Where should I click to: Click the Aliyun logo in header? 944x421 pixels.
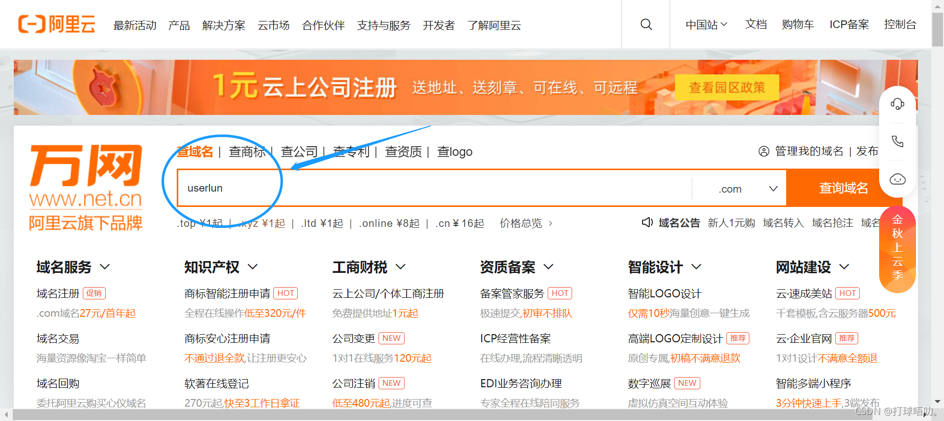57,24
